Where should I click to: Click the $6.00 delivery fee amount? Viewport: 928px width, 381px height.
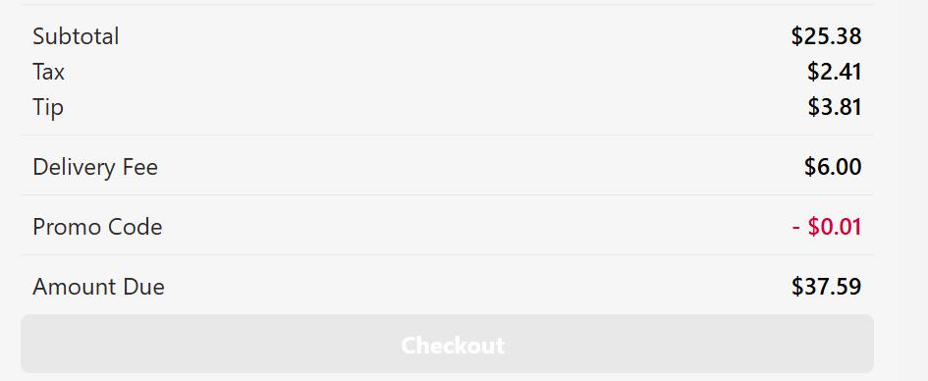pyautogui.click(x=833, y=168)
